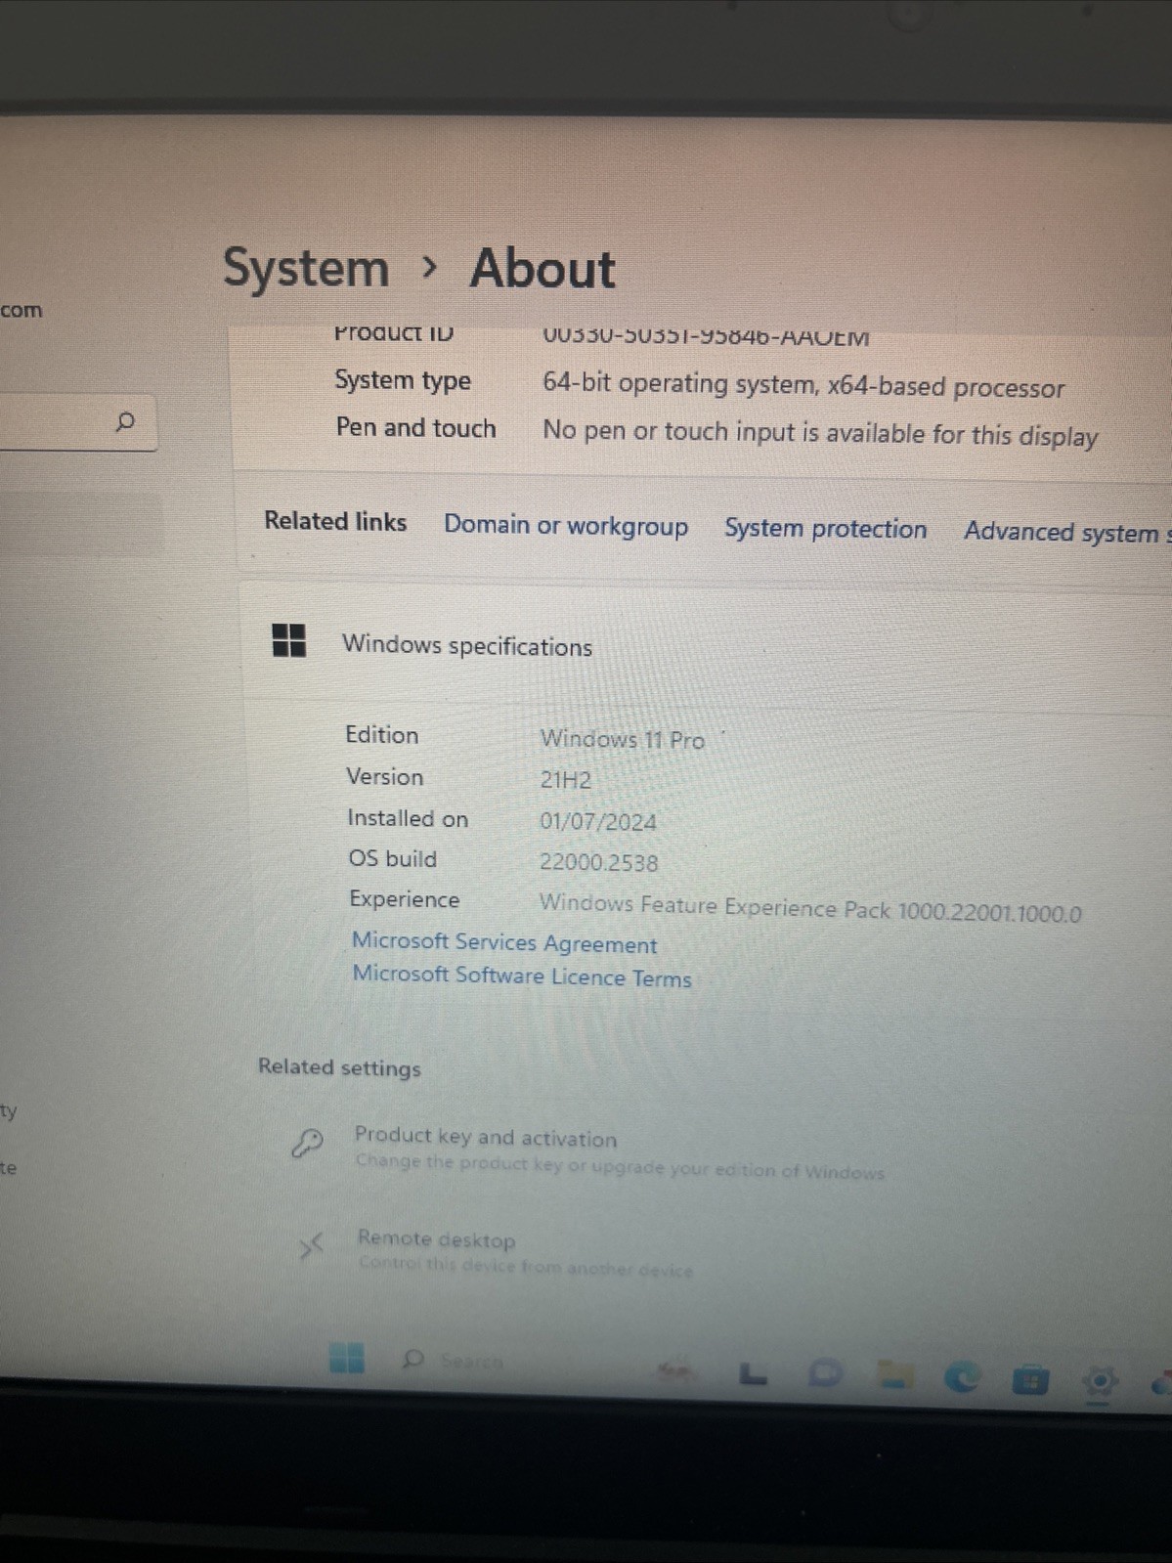This screenshot has height=1563, width=1172.
Task: Open the Task View taskbar icon
Action: pyautogui.click(x=752, y=1373)
